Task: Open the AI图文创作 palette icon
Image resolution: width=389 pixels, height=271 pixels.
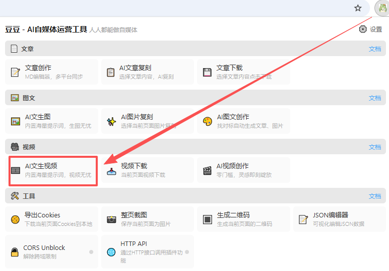Action: click(x=207, y=121)
